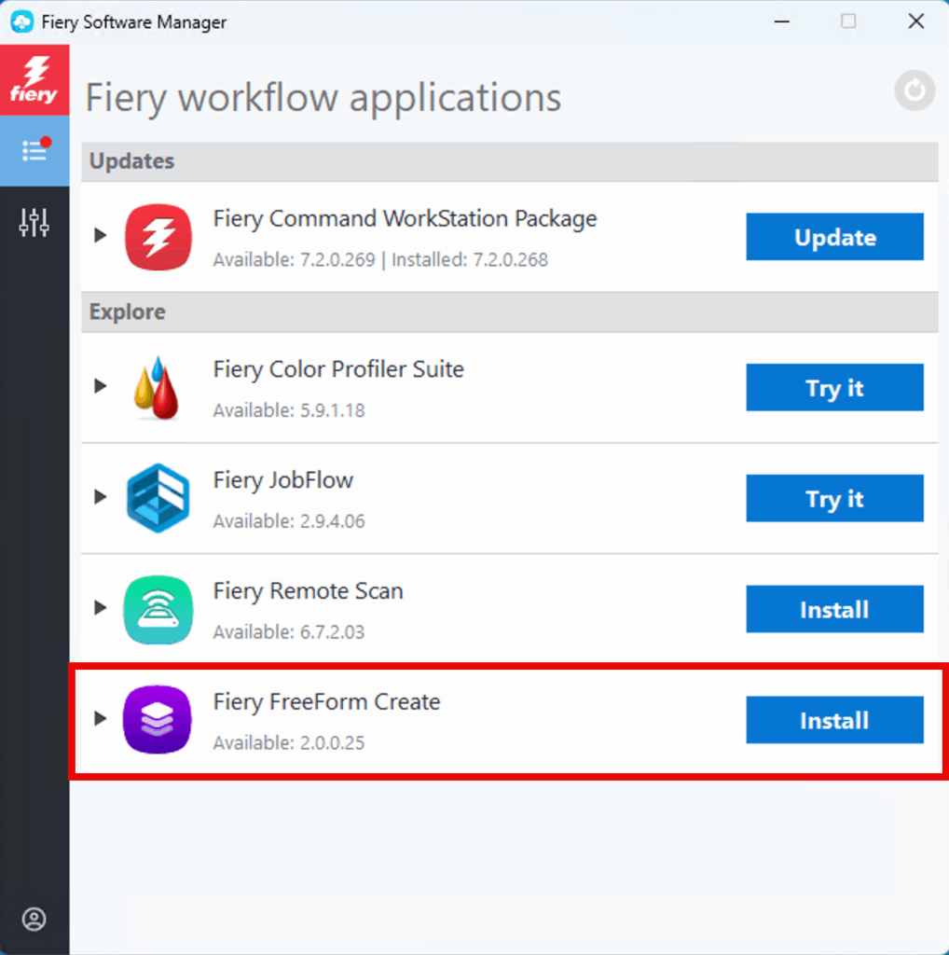Click the Fiery Remote Scan icon

click(158, 609)
